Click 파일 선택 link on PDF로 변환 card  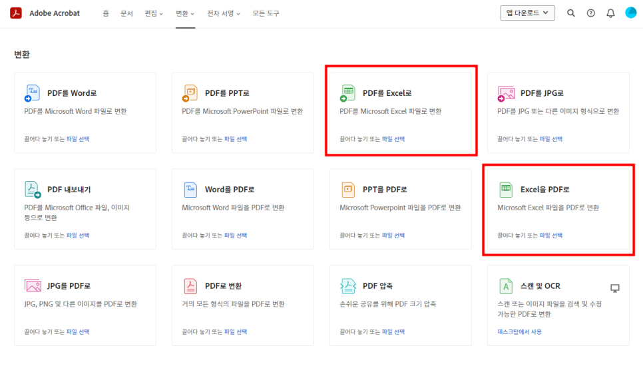[236, 332]
